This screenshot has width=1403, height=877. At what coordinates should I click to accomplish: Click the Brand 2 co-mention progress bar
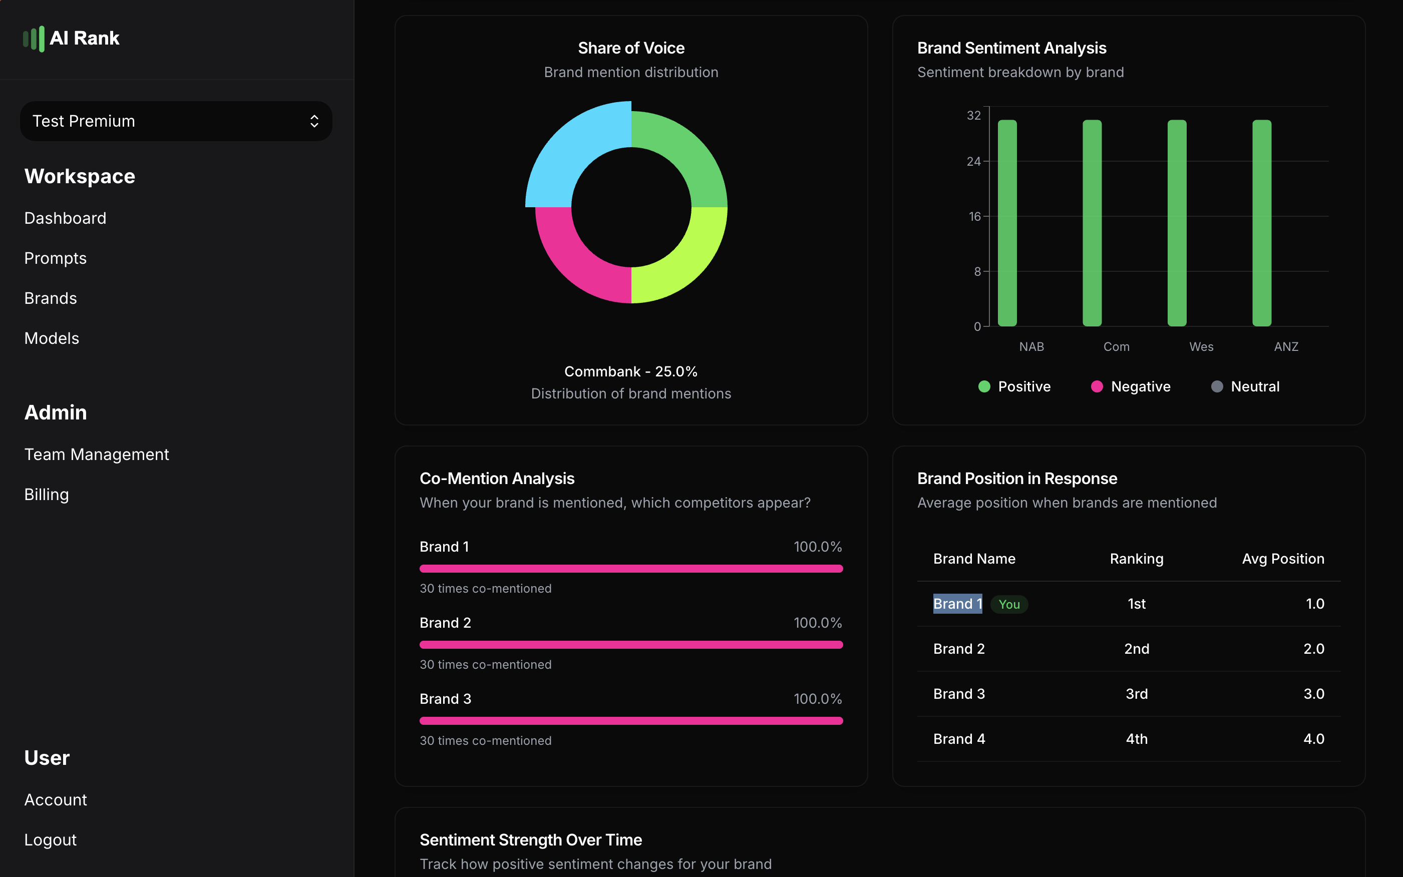coord(631,644)
